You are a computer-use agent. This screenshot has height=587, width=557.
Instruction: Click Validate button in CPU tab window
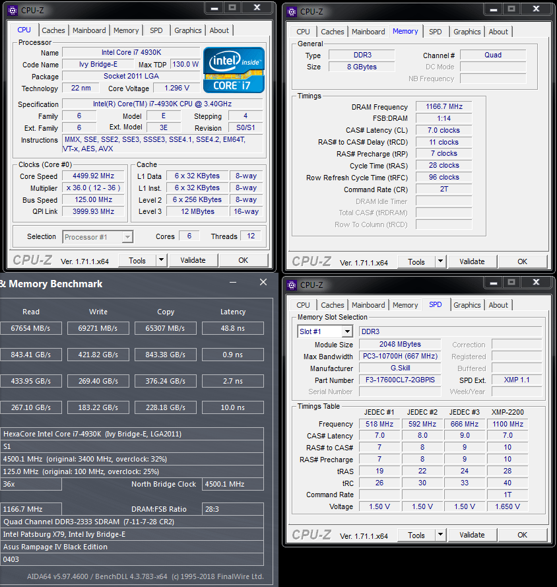click(193, 260)
